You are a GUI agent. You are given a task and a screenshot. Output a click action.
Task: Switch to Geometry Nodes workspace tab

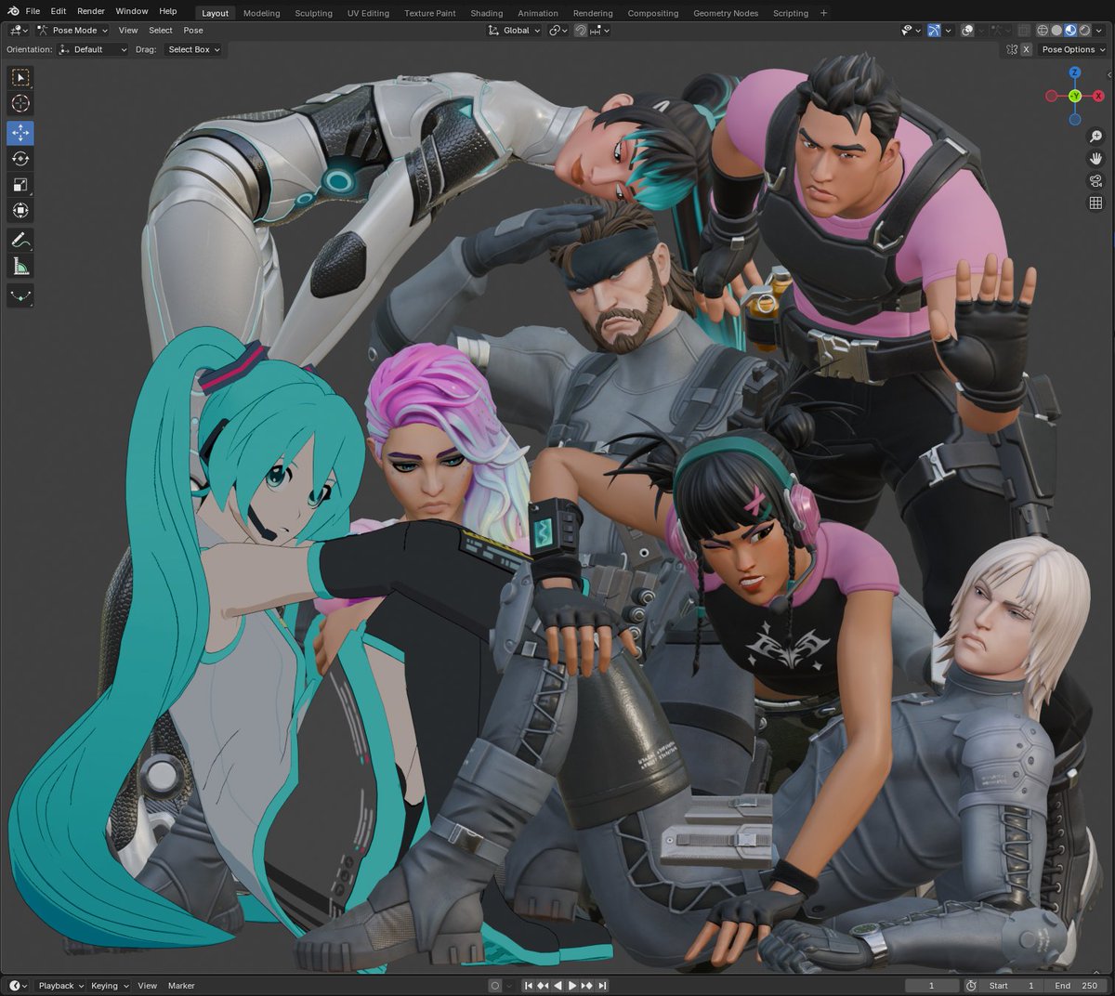726,13
